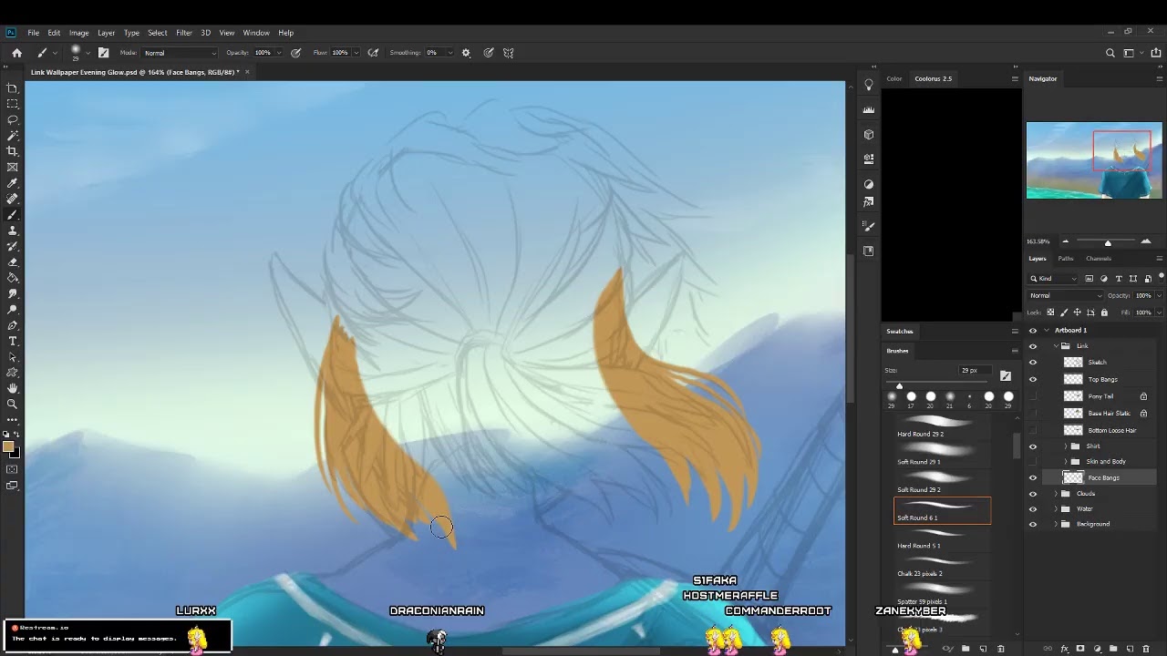
Task: Open brush settings panel icon in options bar
Action: 103,53
